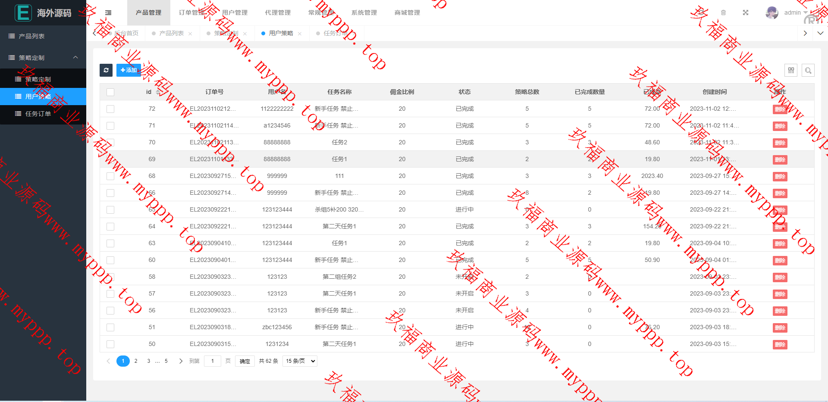Open the table search magnifier icon
828x402 pixels.
point(808,70)
